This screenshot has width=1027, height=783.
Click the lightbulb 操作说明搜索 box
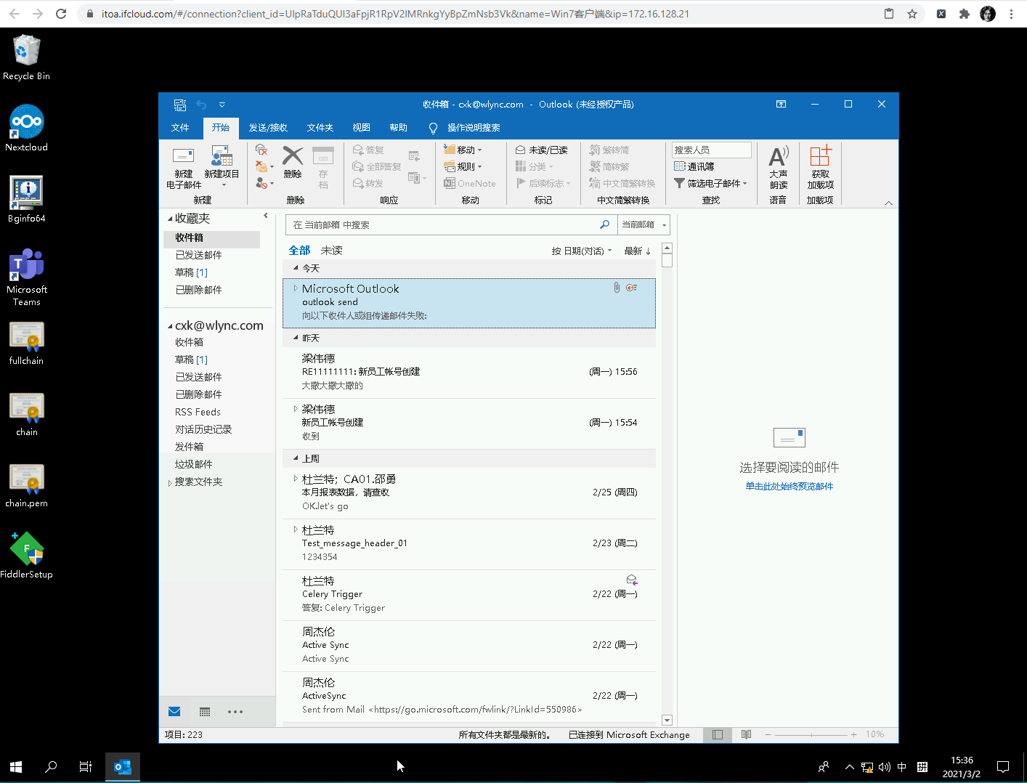466,127
